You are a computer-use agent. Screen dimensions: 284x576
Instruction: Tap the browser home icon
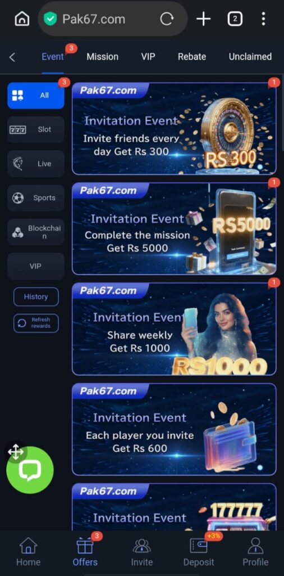pyautogui.click(x=22, y=19)
